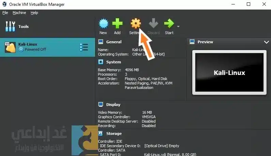Viewport: 271px width, 156px height.
Task: Collapse the Preview panel chevron
Action: [267, 42]
